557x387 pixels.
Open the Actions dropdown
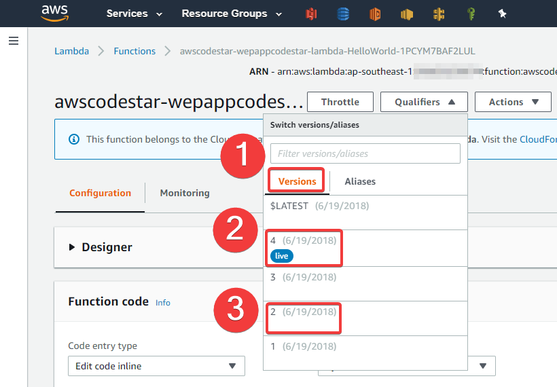513,102
